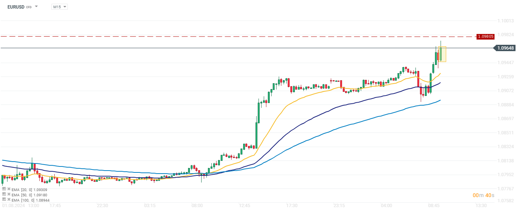Viewport: 520px width, 212px height.
Task: Click the 01.08.2024 13:00 date label
Action: click(x=21, y=206)
